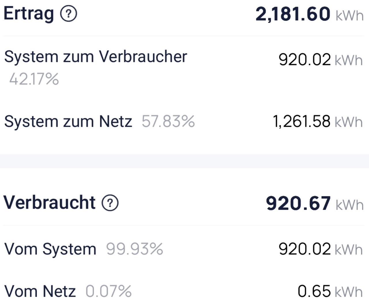This screenshot has width=369, height=302.
Task: Tap the kWh unit beside 2,181.60
Action: click(349, 15)
